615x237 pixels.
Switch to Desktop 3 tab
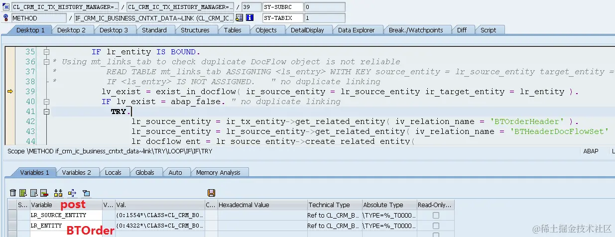[114, 30]
